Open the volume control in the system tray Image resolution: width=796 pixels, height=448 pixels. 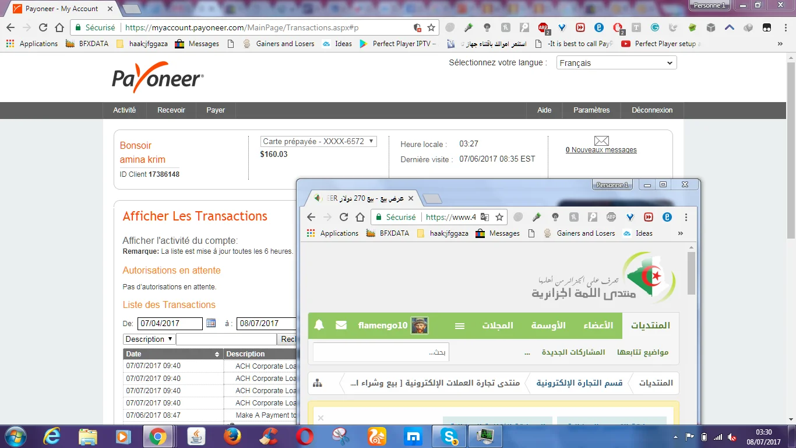[732, 437]
